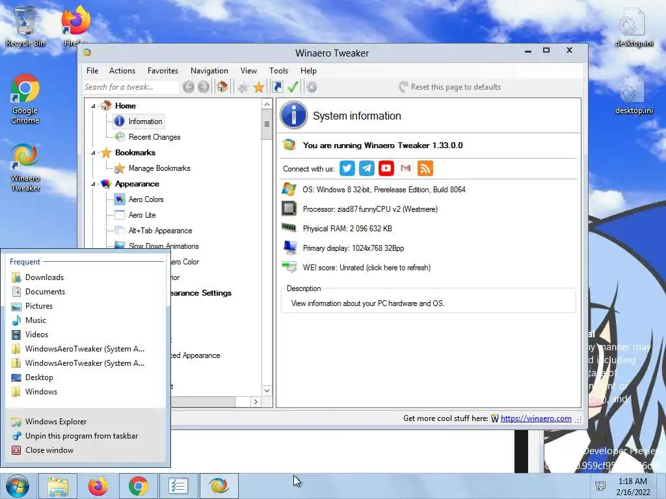The image size is (666, 499).
Task: Select Manage Bookmarks tree item
Action: [159, 168]
